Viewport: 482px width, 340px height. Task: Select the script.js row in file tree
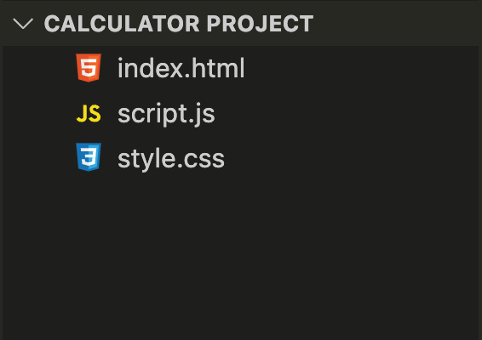coord(240,113)
